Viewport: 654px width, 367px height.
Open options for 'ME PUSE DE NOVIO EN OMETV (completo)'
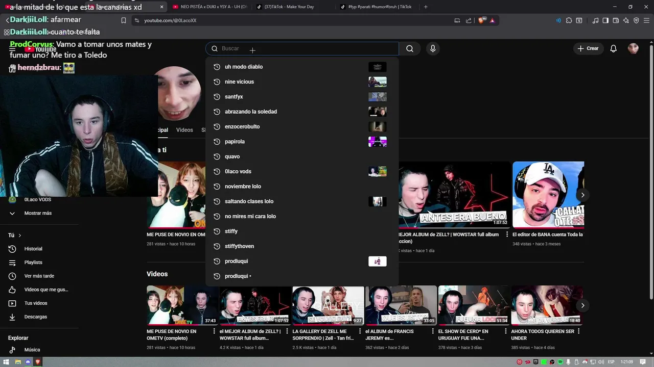214,331
